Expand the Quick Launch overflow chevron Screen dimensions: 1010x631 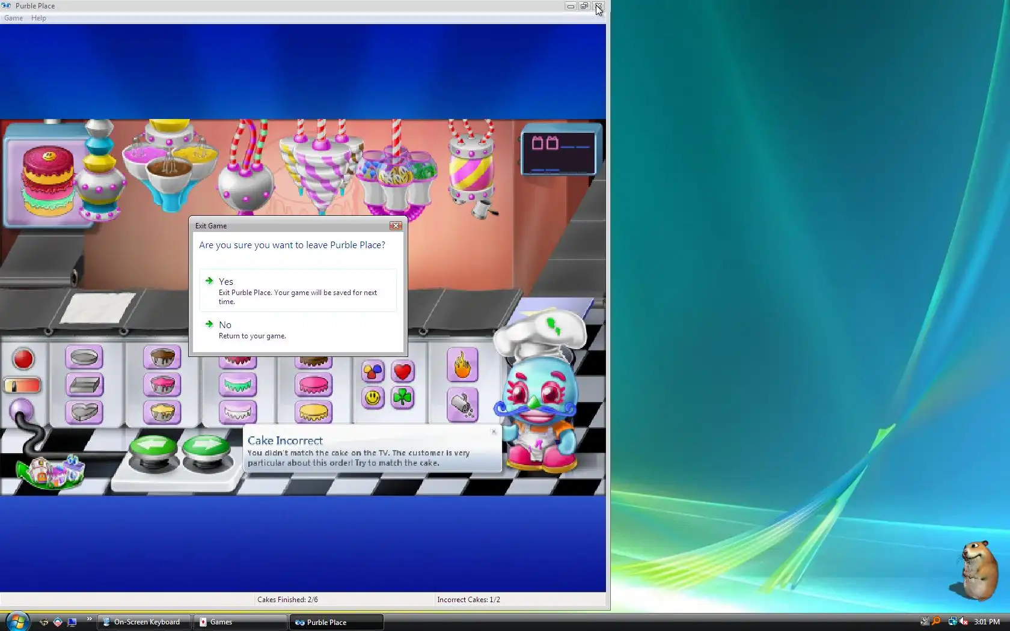(90, 619)
